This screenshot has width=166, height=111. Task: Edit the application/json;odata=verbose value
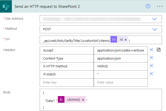coord(121,50)
